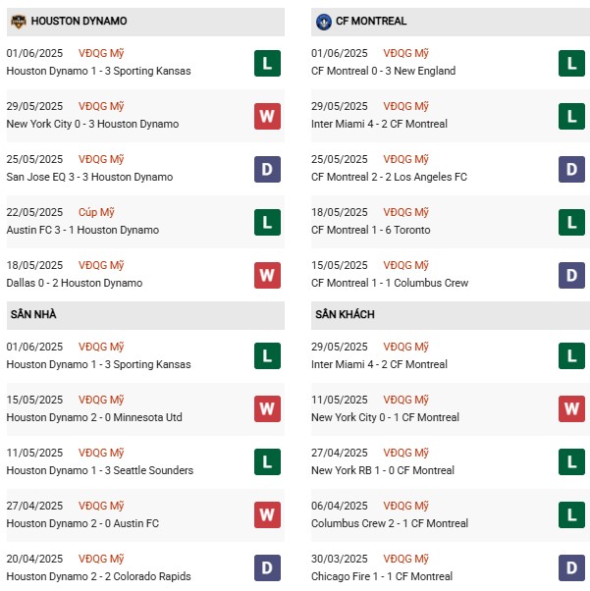Image resolution: width=590 pixels, height=591 pixels.
Task: Select the SÂN KHÁCH section header
Action: (451, 315)
